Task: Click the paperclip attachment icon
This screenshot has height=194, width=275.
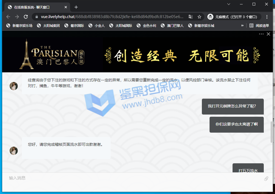Action: [266, 179]
